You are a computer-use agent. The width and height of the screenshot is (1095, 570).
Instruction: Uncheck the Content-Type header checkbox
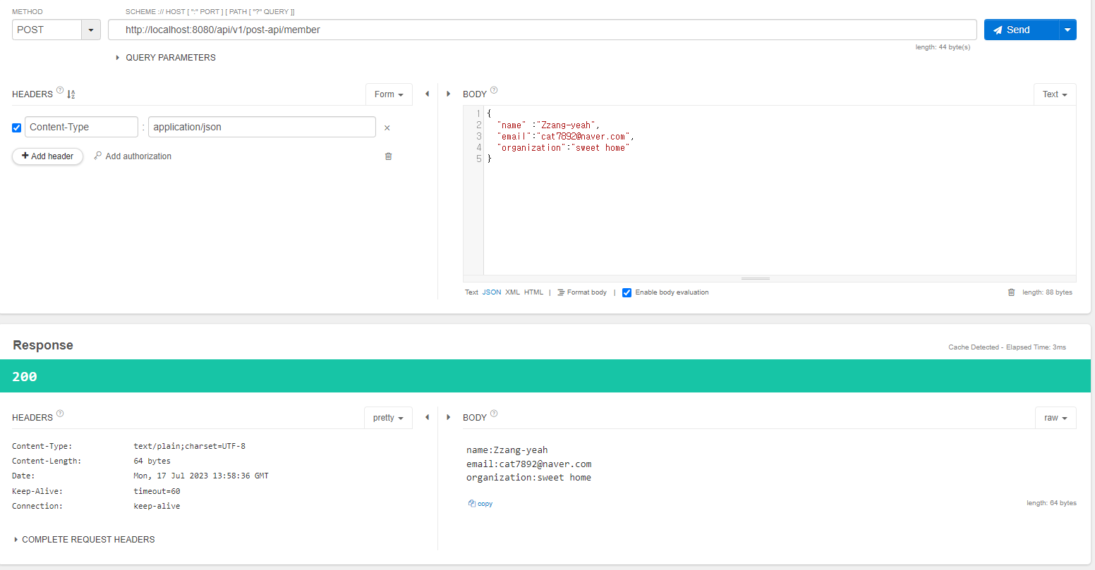tap(17, 128)
